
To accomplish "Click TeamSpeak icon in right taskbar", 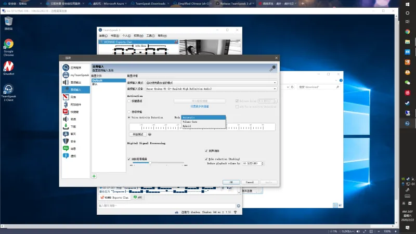I will pyautogui.click(x=408, y=123).
